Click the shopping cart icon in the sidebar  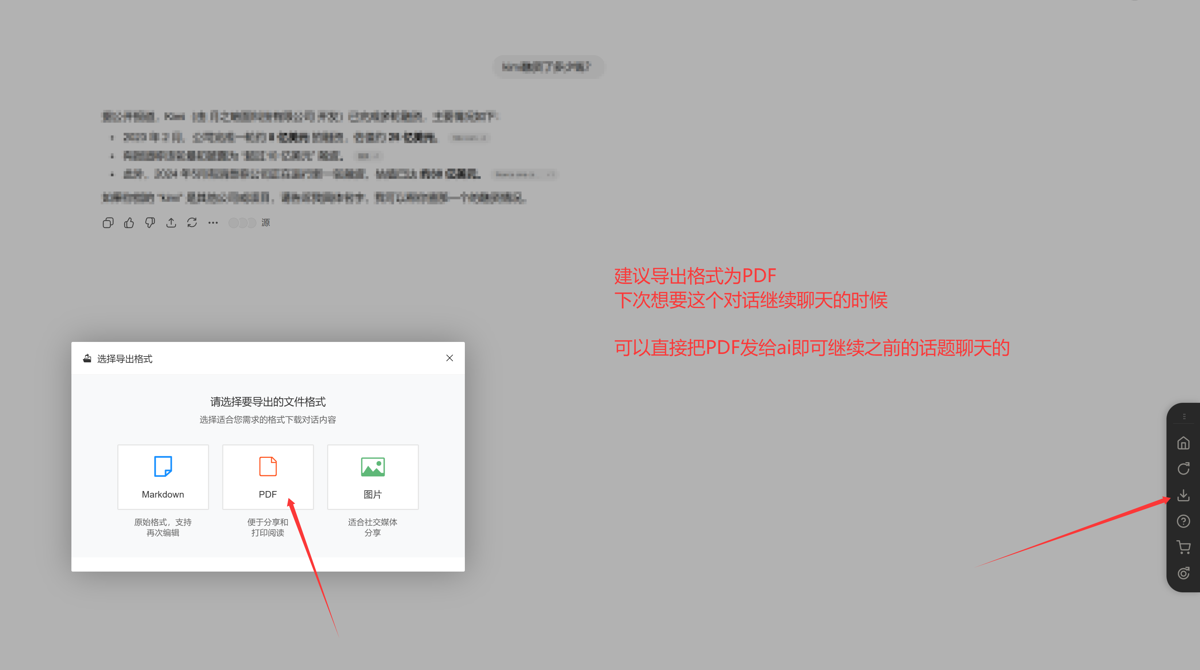1183,548
